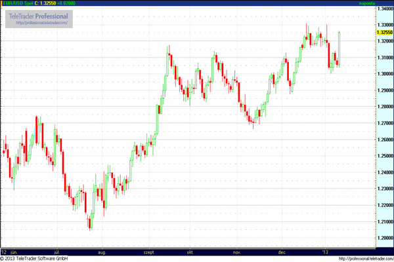This screenshot has width=394, height=262.
Task: Click the 'okt.' label on time axis
Action: pos(191,252)
